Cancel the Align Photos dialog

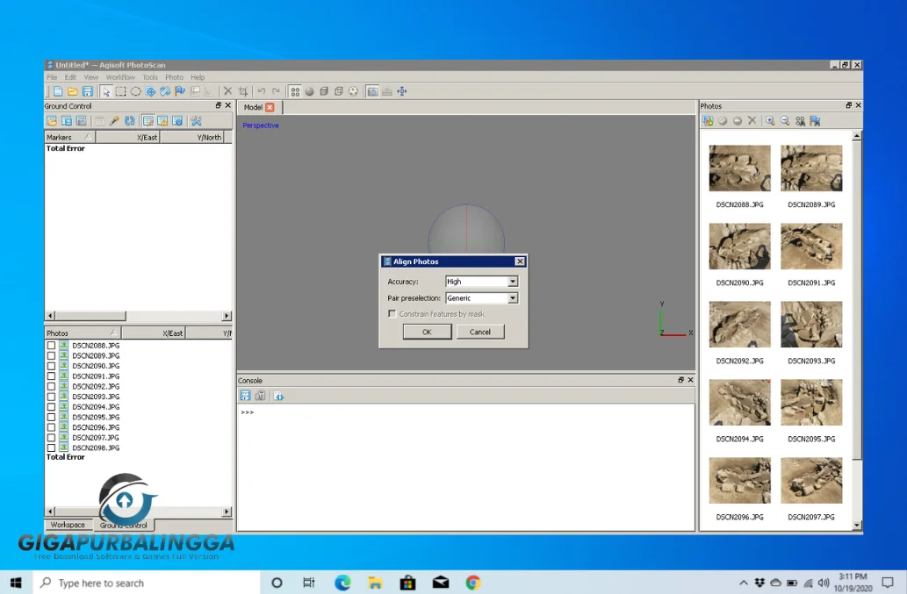pyautogui.click(x=480, y=332)
